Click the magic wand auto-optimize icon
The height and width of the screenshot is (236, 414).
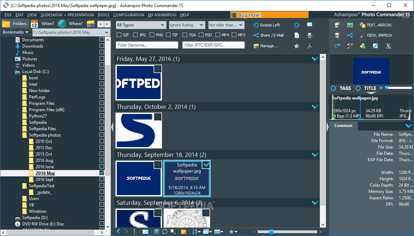(x=350, y=46)
